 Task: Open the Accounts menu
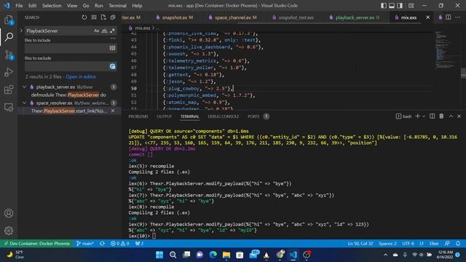(9, 213)
